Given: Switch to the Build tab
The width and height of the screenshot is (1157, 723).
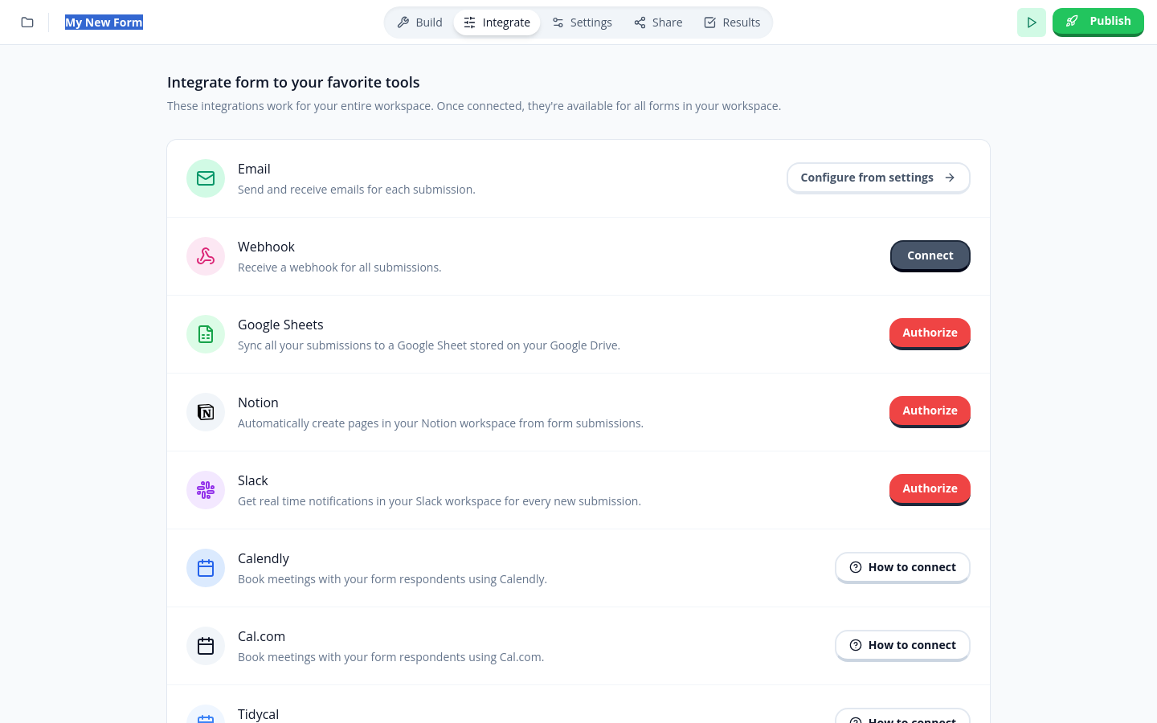Looking at the screenshot, I should (419, 22).
